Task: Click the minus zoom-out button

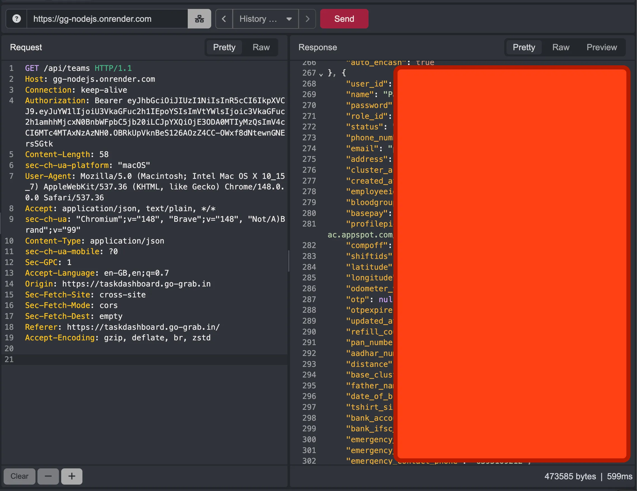Action: [x=48, y=476]
